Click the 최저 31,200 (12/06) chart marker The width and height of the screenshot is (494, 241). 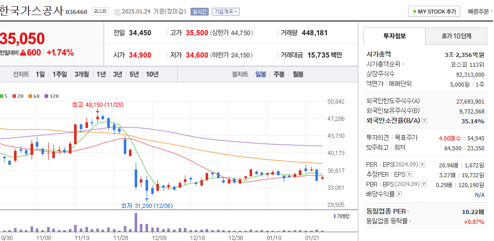point(147,206)
